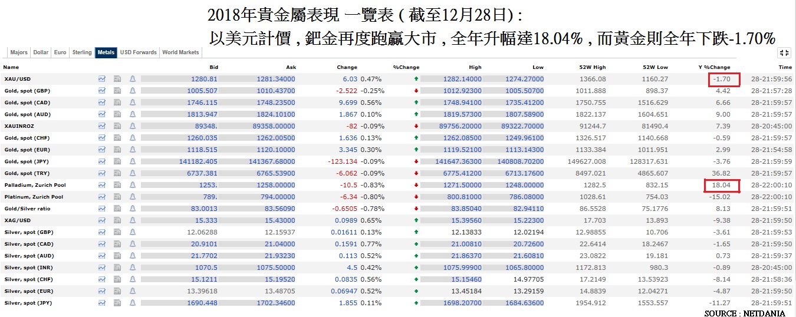This screenshot has height=317, width=796.
Task: Click the XAU/USD bid price 1280.81
Action: pos(205,79)
